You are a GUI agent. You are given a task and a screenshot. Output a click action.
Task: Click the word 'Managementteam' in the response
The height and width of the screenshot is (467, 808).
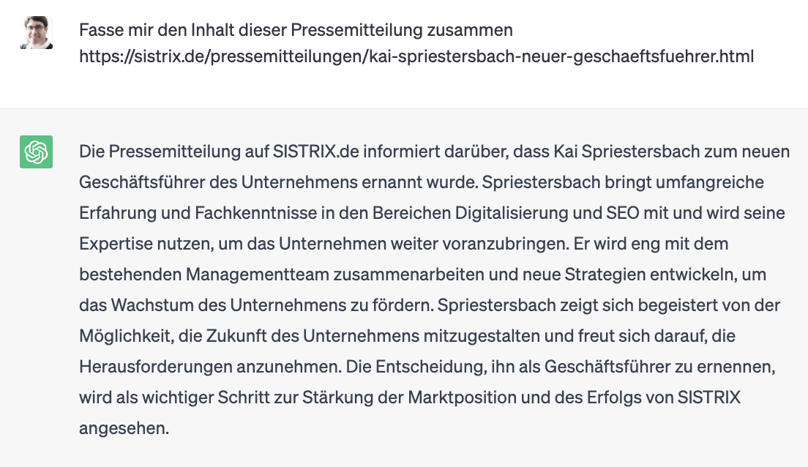coord(257,274)
